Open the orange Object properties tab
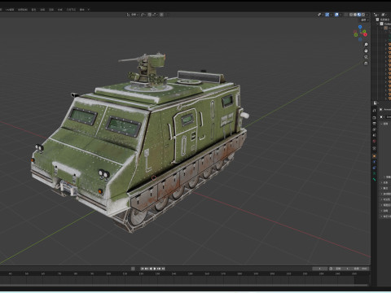This screenshot has width=391, height=293. click(374, 156)
